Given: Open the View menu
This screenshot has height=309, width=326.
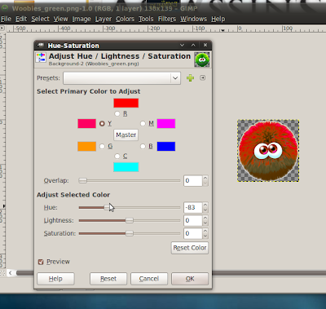Looking at the screenshot, I should [60, 19].
